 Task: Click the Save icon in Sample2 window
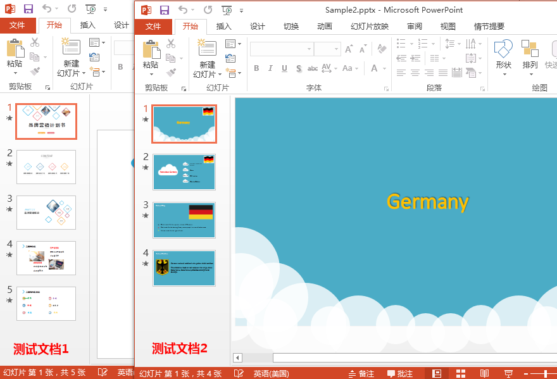tap(164, 10)
